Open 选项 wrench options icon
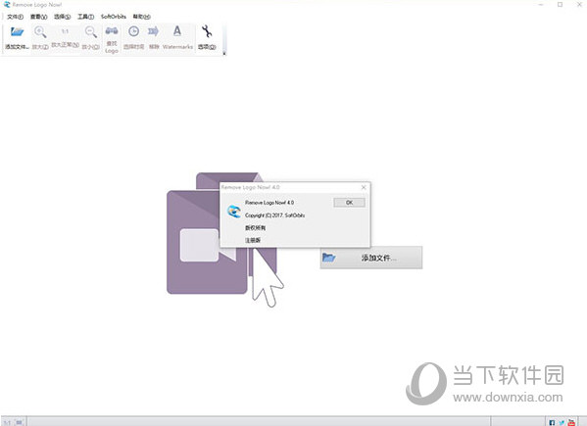Viewport: 587px width, 426px height. pyautogui.click(x=207, y=31)
